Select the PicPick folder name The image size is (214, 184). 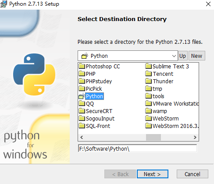[x=94, y=89]
